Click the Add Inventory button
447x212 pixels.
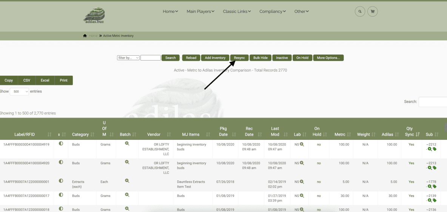215,58
